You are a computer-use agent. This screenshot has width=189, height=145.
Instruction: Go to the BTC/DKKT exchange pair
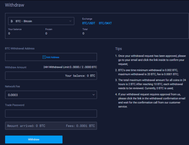(105, 23)
